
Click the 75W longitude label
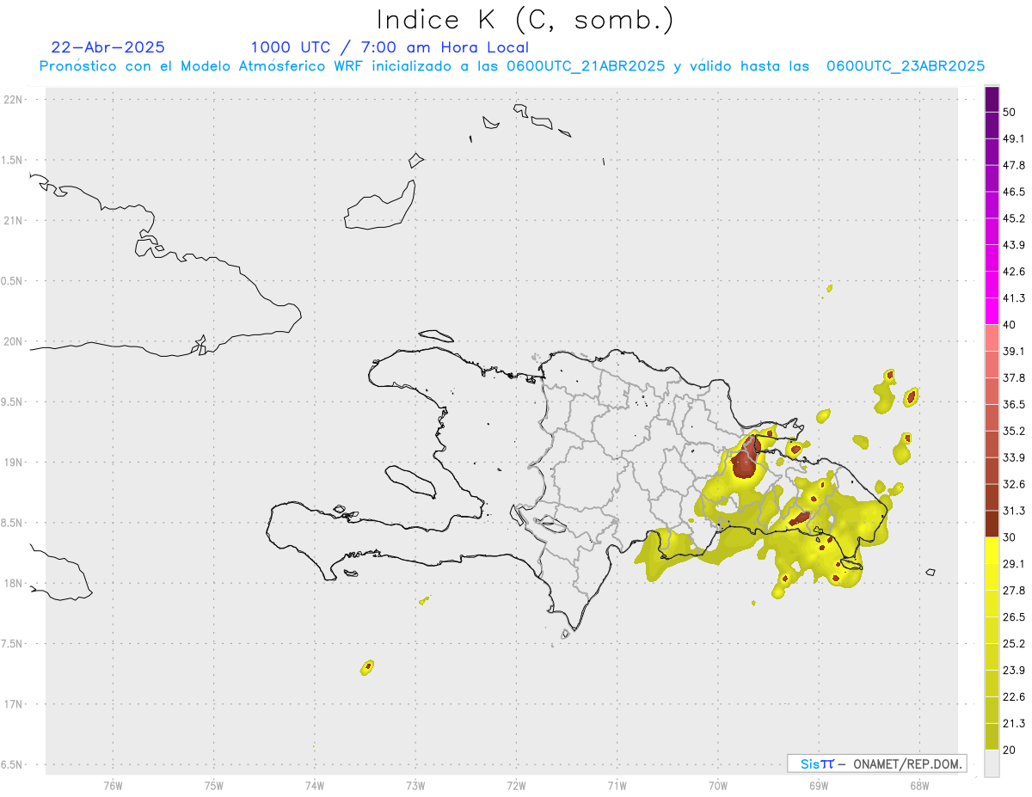click(x=213, y=785)
